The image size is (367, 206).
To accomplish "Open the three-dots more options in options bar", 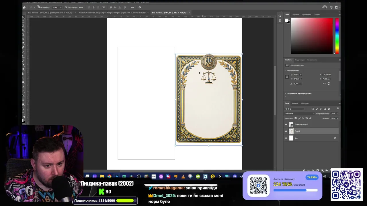I will (132, 7).
